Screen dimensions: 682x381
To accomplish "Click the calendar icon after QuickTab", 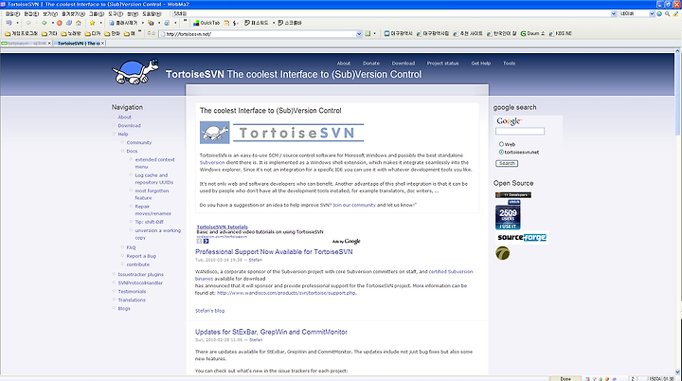I will [226, 23].
